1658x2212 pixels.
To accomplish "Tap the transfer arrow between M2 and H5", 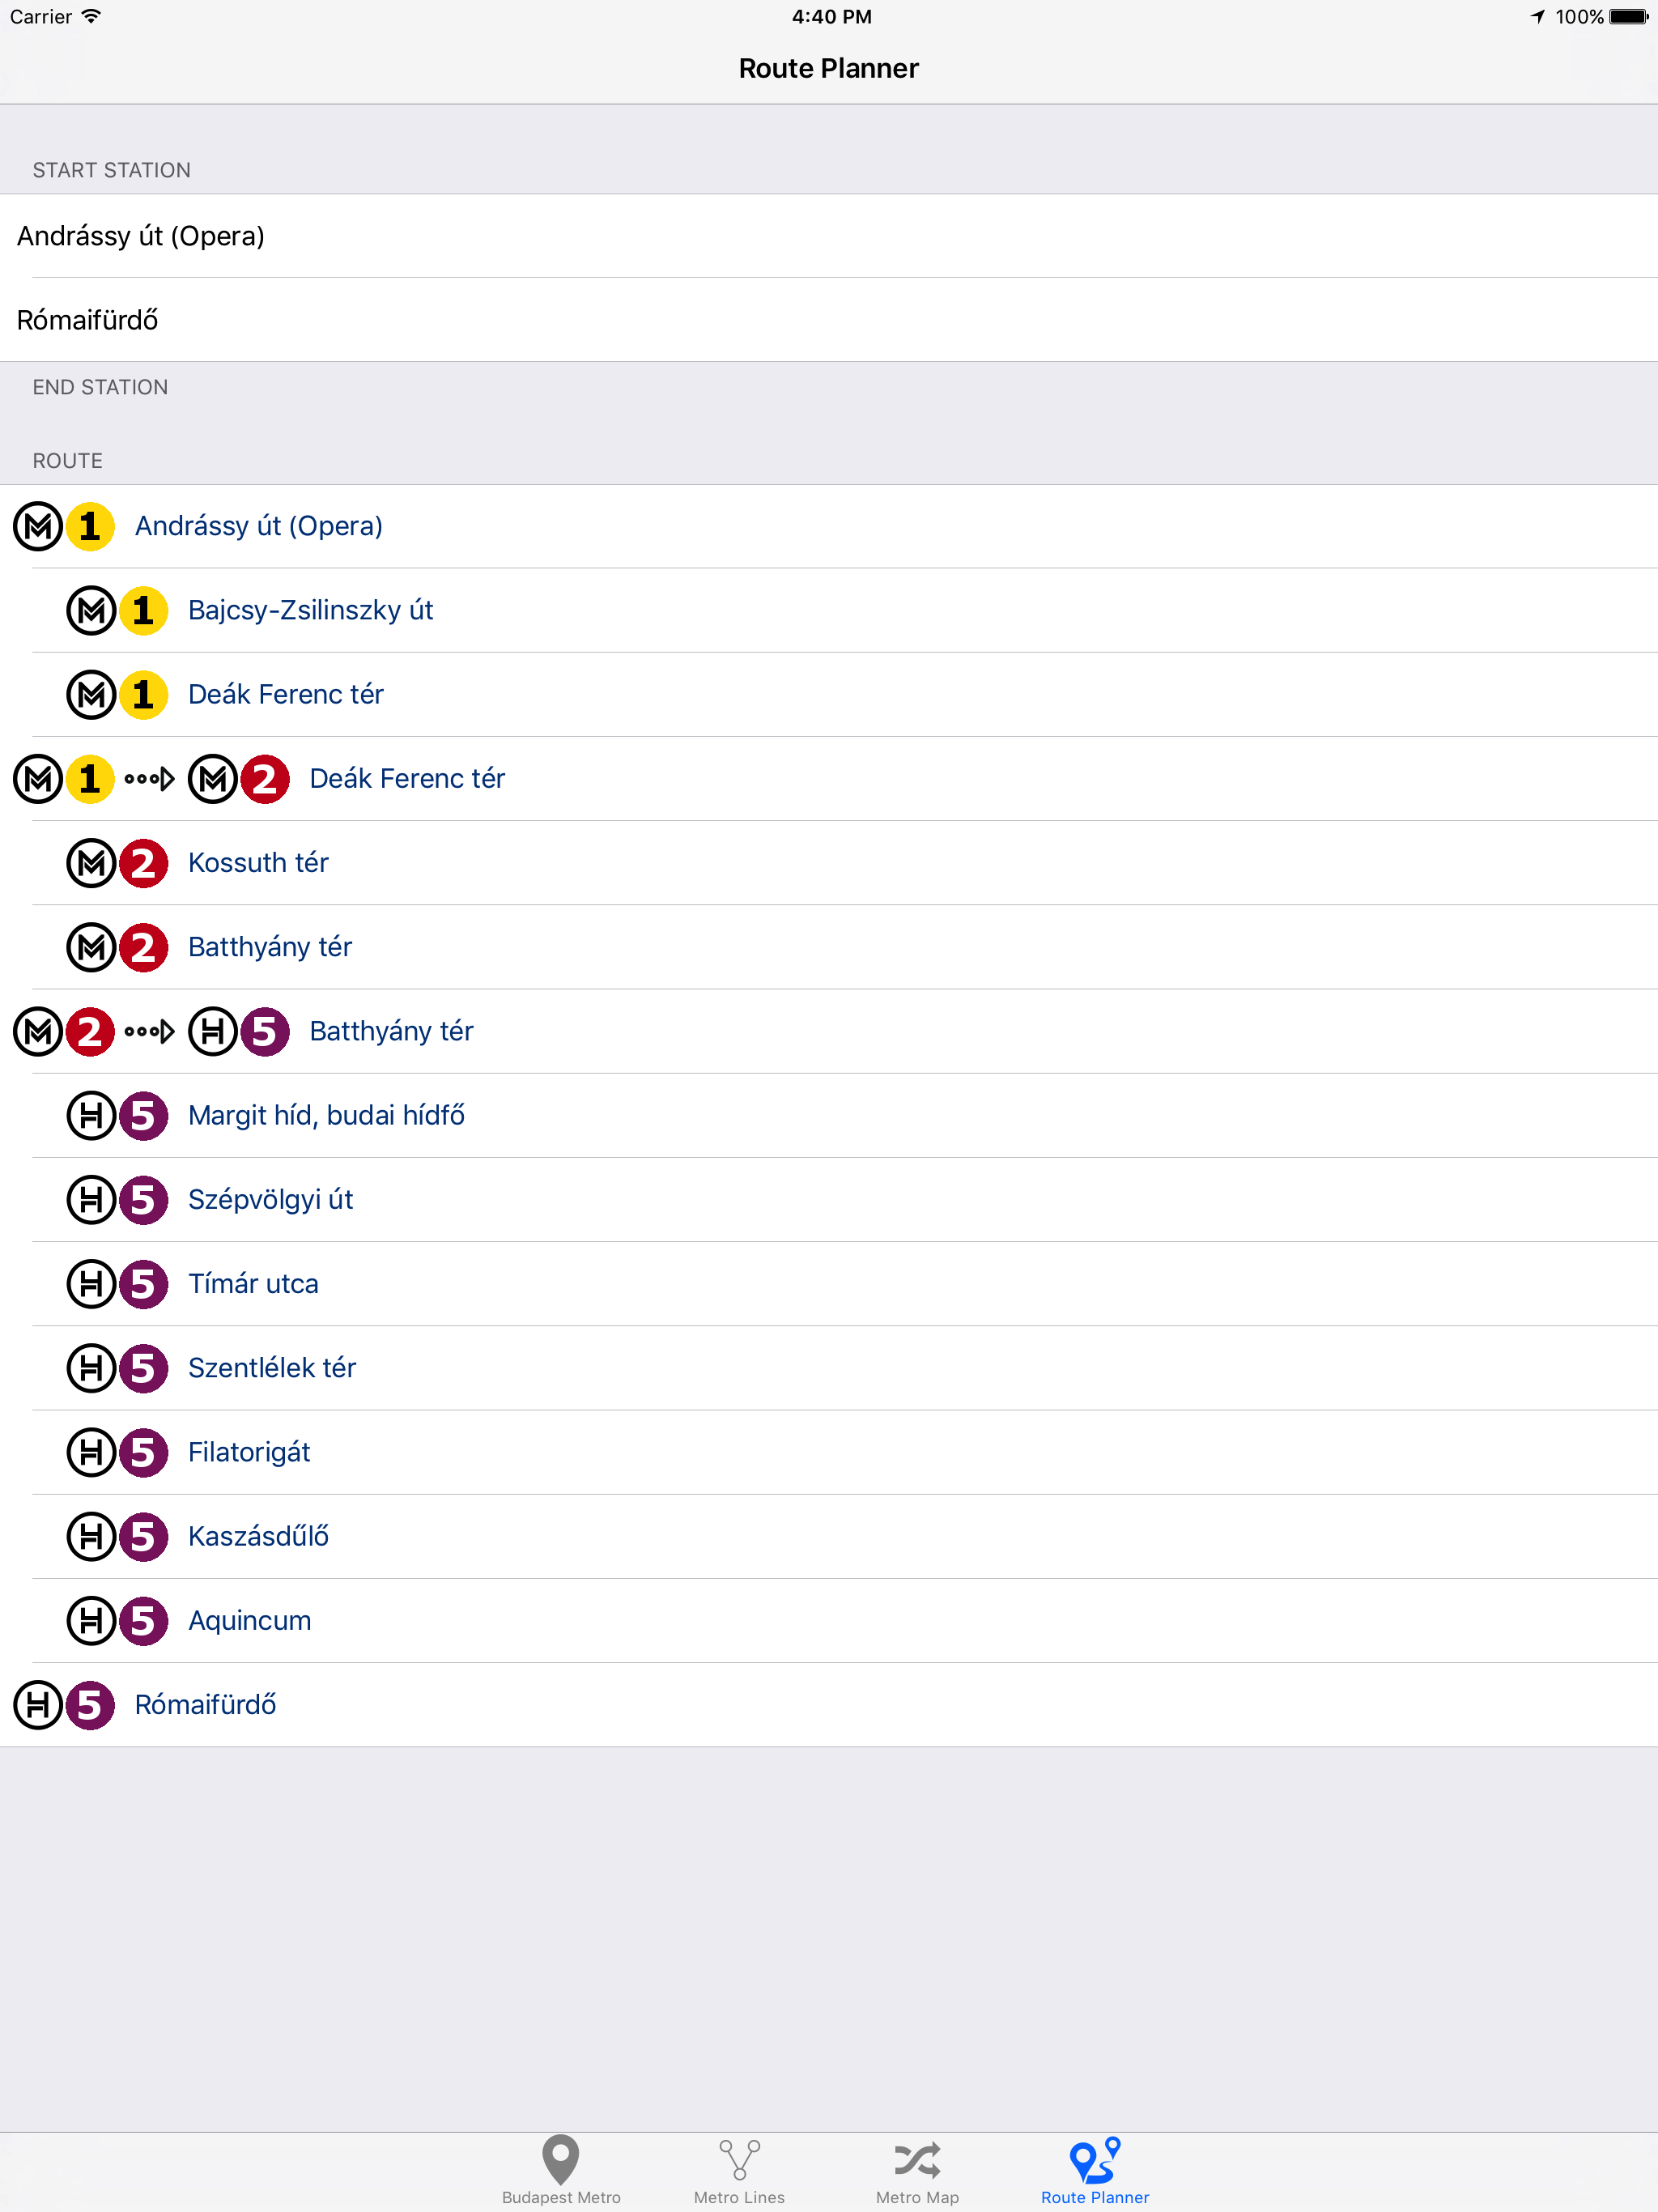I will point(148,1031).
